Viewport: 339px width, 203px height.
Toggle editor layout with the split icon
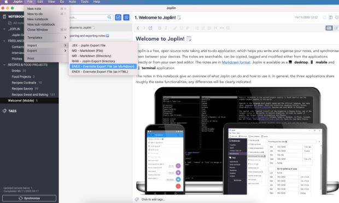331,18
